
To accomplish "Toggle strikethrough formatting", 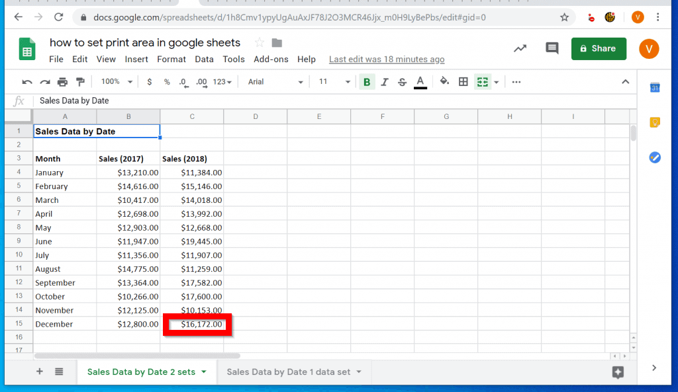I will click(x=402, y=81).
